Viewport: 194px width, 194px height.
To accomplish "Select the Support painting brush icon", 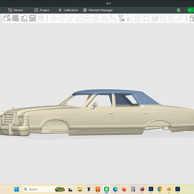I will (105, 18).
